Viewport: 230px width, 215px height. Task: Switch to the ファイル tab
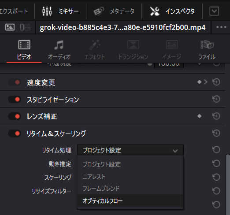[207, 50]
